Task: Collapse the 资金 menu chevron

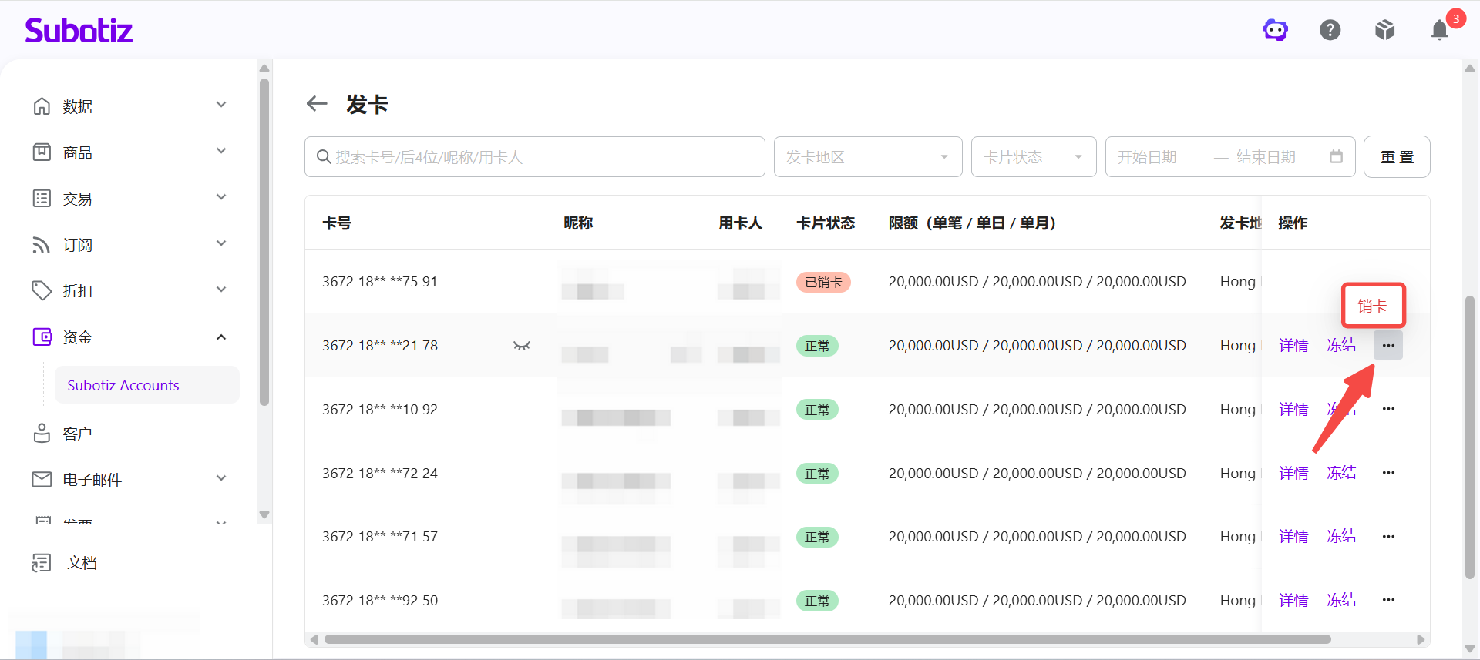Action: click(221, 337)
